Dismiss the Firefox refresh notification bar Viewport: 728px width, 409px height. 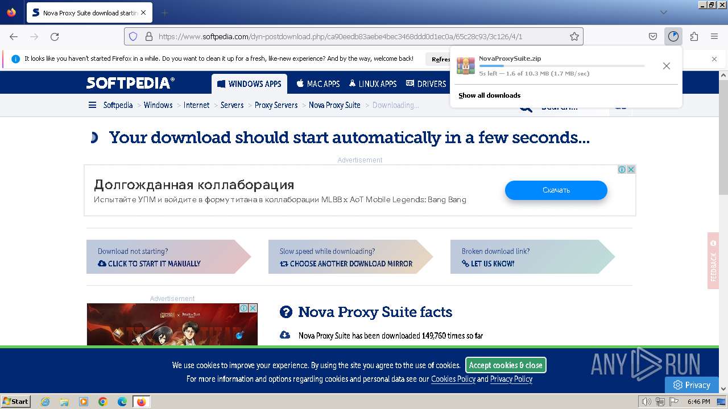click(714, 59)
